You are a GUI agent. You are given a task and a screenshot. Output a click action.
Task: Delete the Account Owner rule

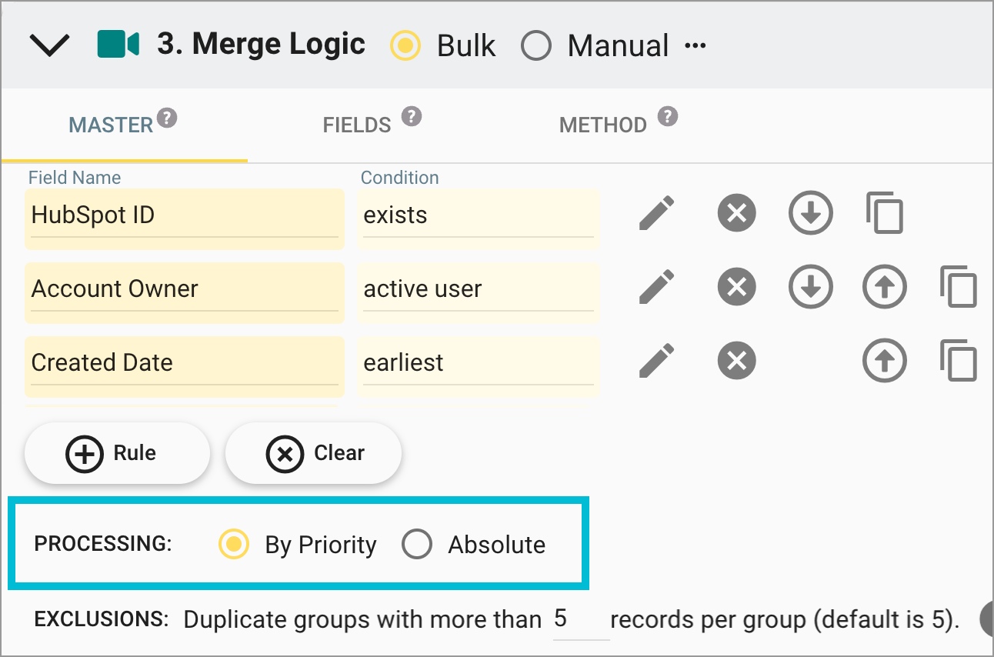[735, 287]
